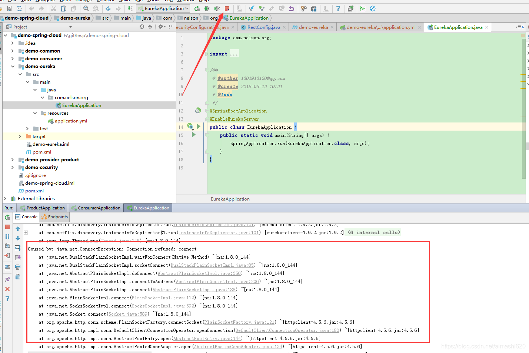Print console output with the printer icon
The height and width of the screenshot is (353, 529).
point(18,267)
